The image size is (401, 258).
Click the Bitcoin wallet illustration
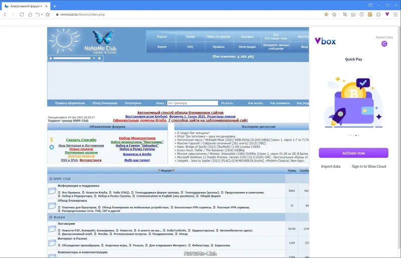pos(353,102)
